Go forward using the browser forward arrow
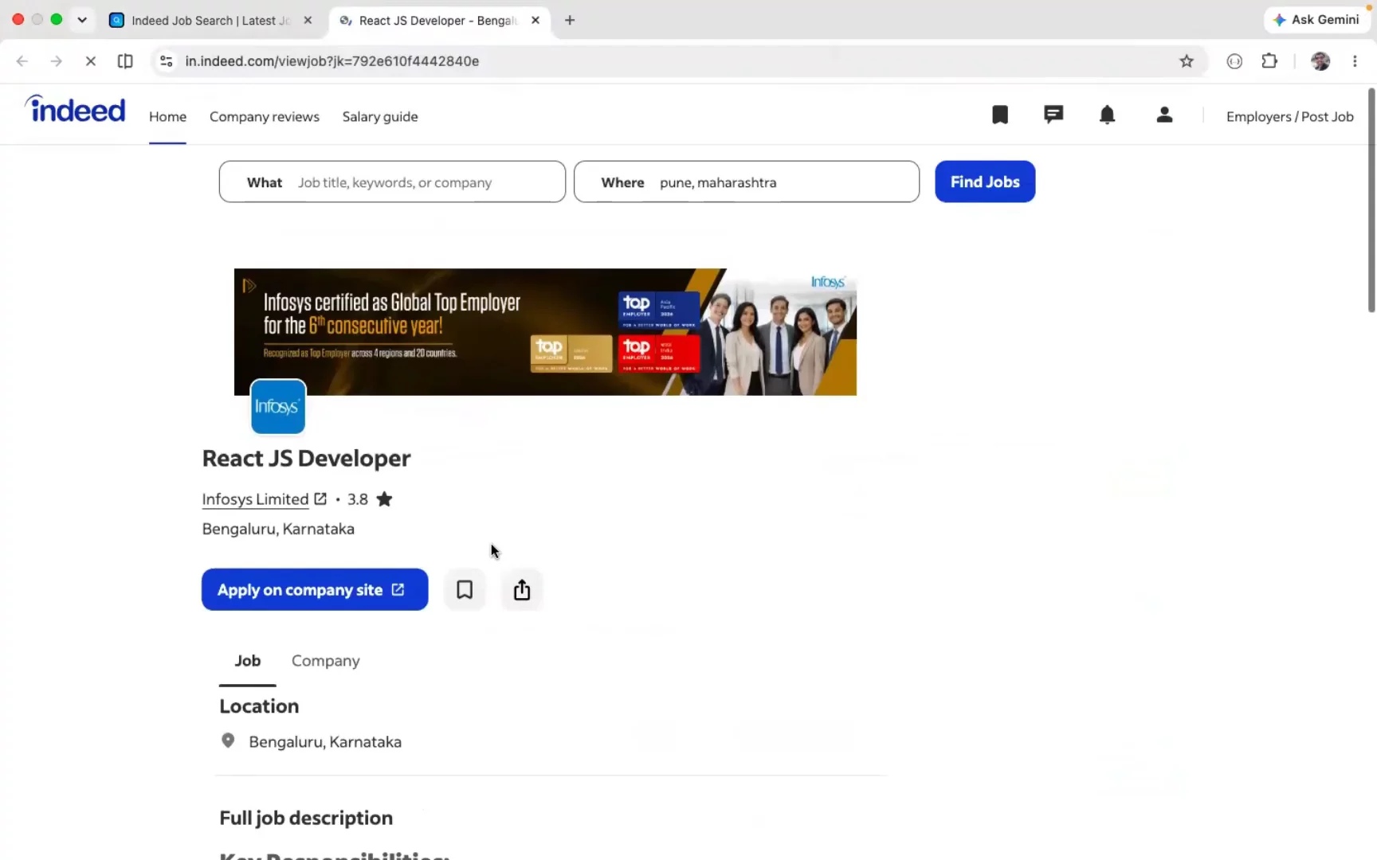This screenshot has height=860, width=1377. 56,61
